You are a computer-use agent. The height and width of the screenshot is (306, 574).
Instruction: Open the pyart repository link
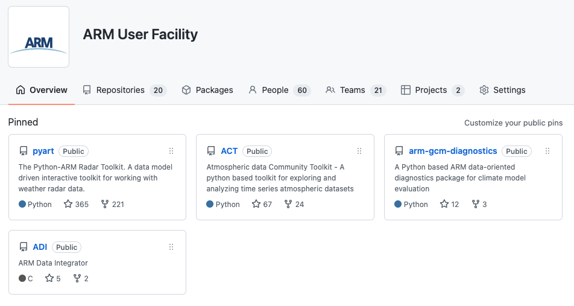(x=43, y=151)
